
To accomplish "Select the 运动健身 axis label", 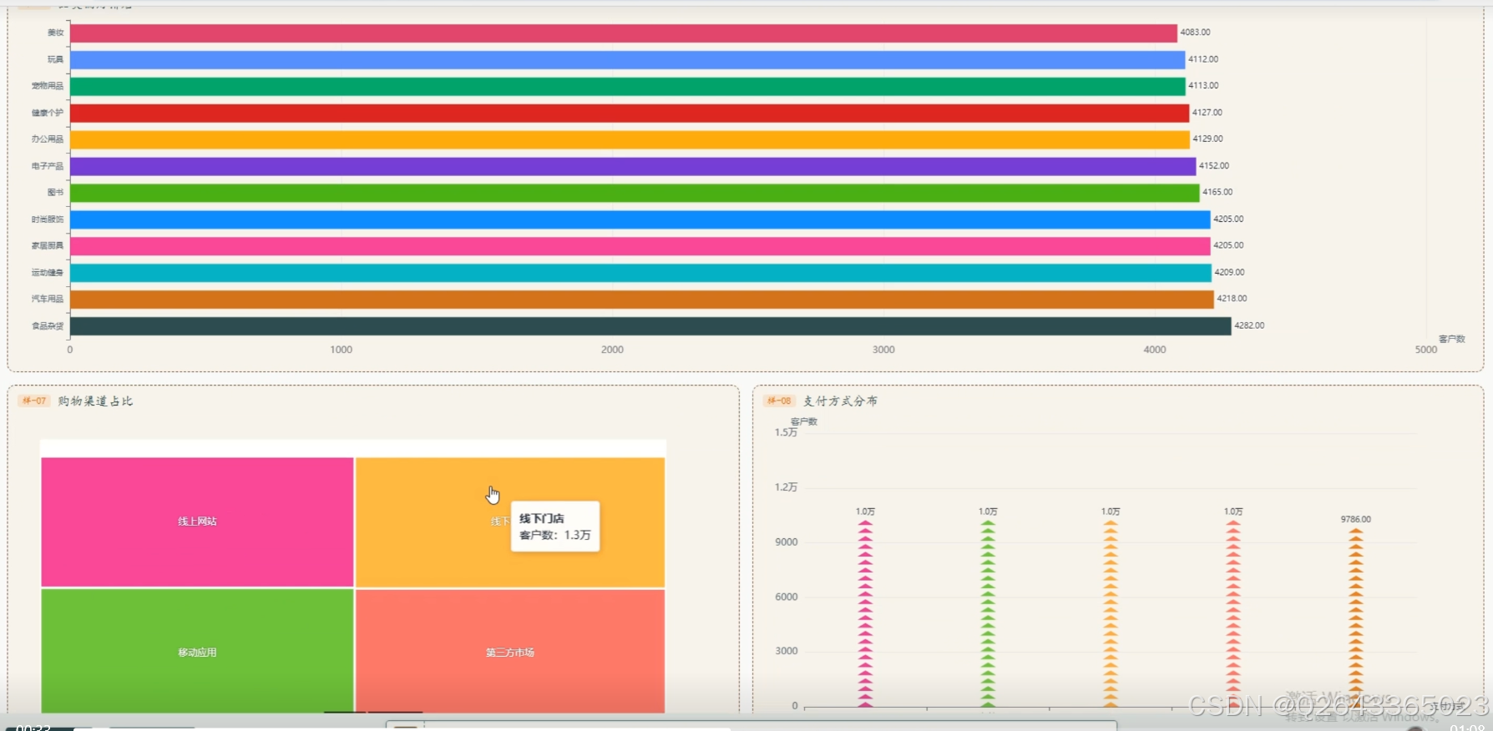I will (x=48, y=273).
